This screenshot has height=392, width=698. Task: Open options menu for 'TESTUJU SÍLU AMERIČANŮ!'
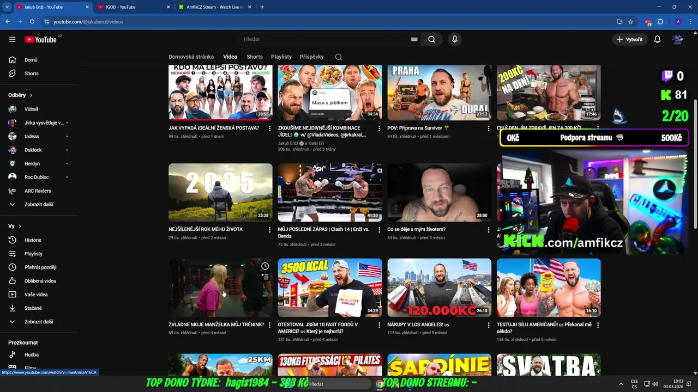pyautogui.click(x=598, y=325)
